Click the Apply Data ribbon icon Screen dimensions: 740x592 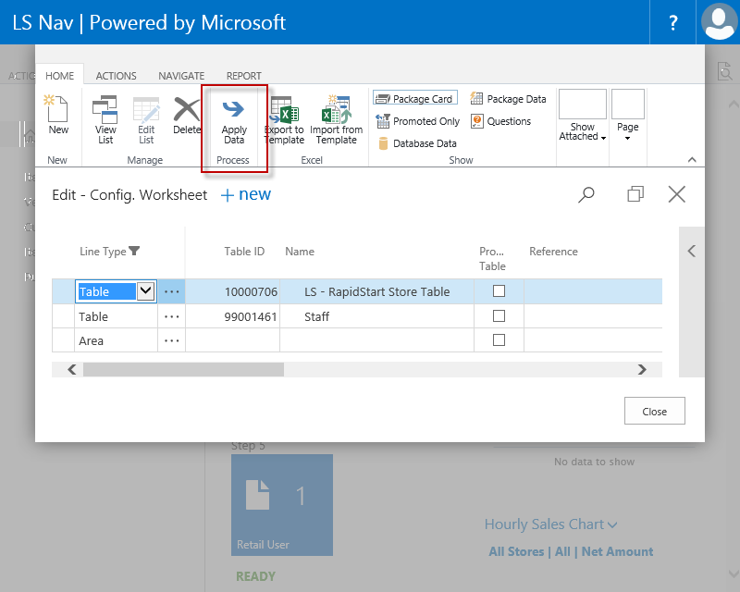(234, 111)
